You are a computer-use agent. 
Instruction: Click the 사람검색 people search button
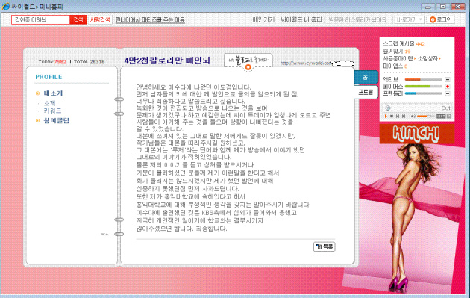100,19
